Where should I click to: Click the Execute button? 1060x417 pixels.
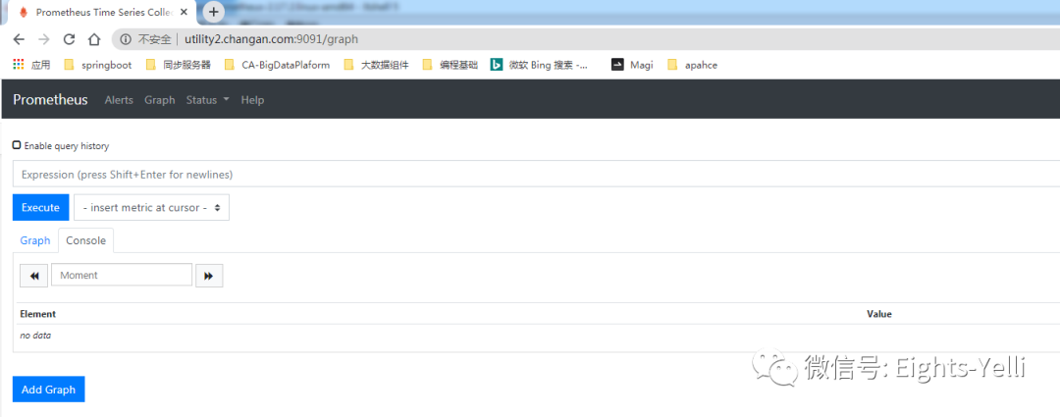click(40, 207)
